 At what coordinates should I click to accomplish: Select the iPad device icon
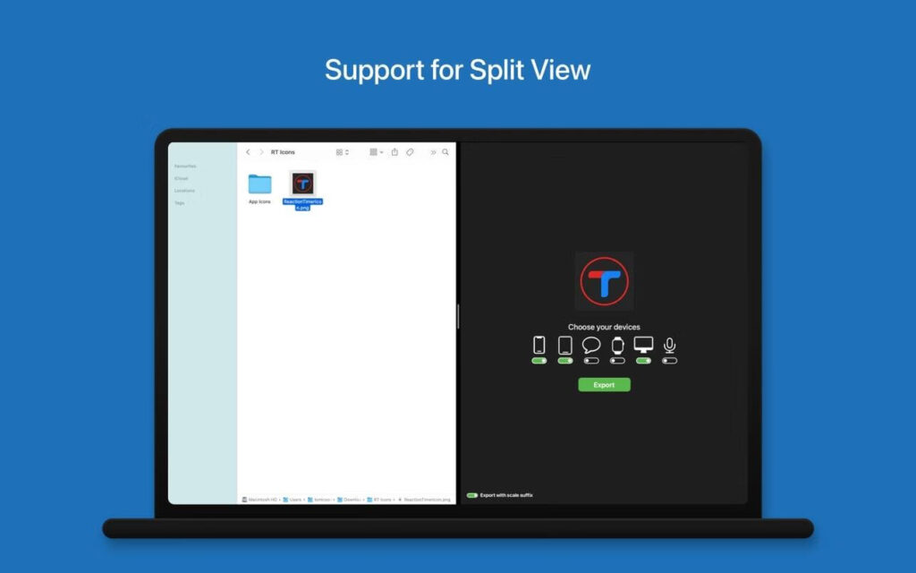565,345
